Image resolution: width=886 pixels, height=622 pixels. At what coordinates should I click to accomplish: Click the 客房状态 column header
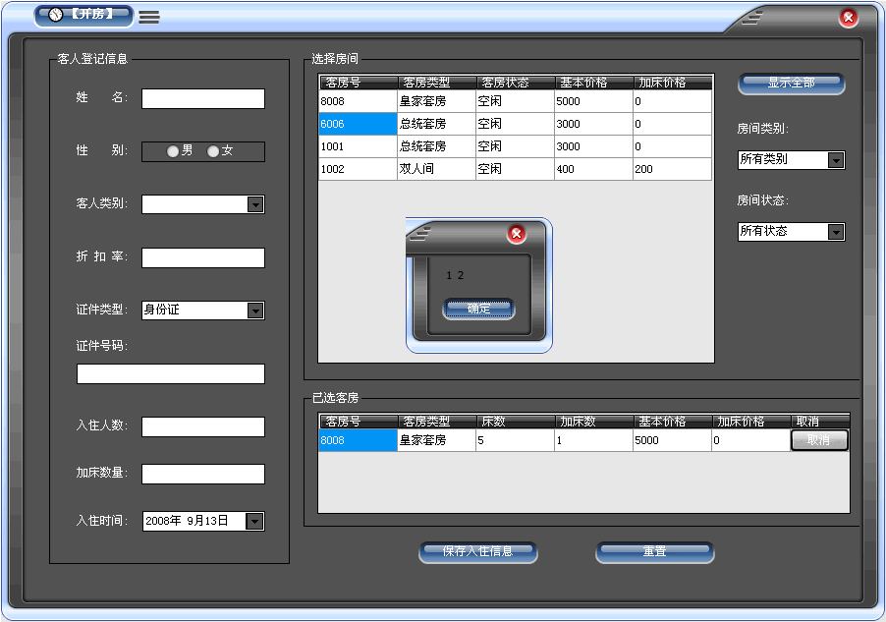(516, 83)
